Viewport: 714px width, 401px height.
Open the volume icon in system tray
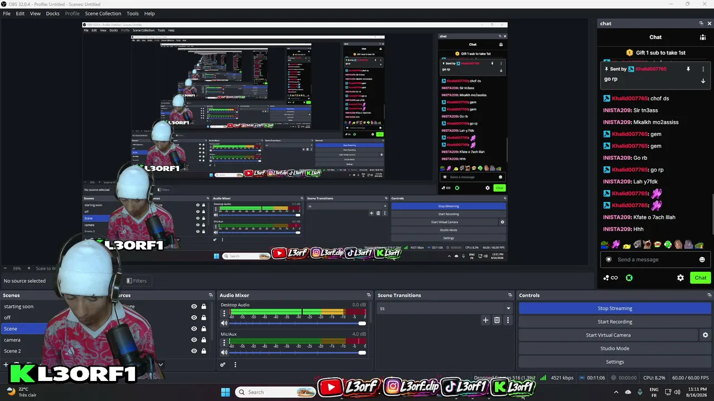click(677, 392)
